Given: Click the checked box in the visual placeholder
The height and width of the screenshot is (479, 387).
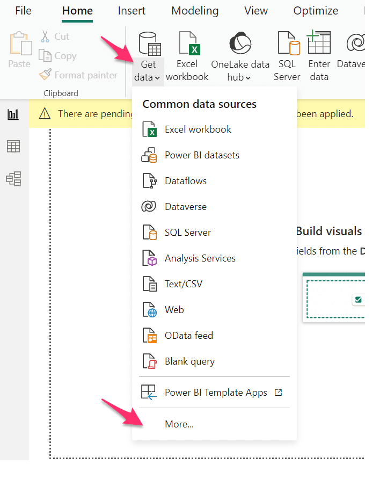Looking at the screenshot, I should click(x=359, y=300).
